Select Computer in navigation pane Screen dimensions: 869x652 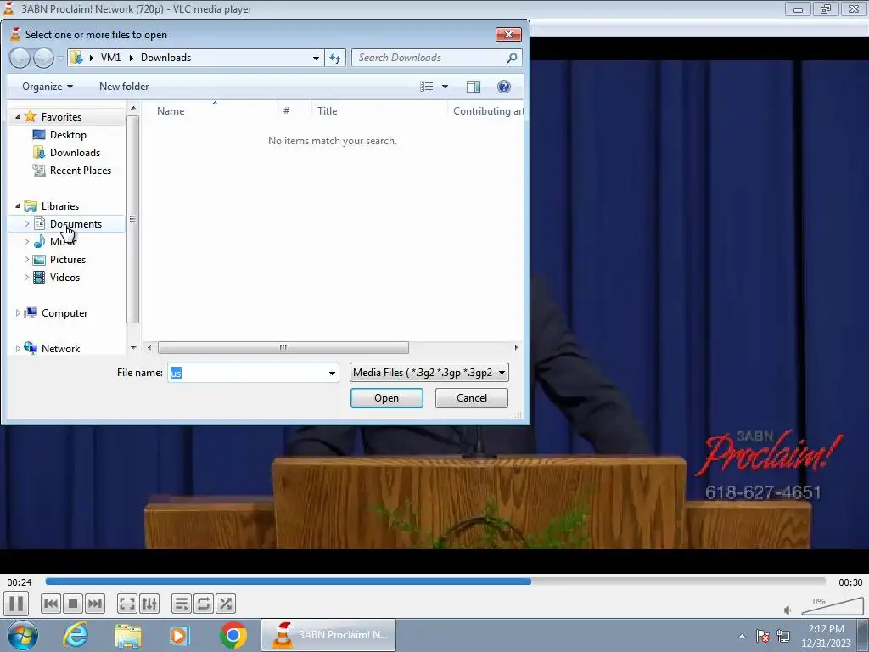(x=64, y=313)
